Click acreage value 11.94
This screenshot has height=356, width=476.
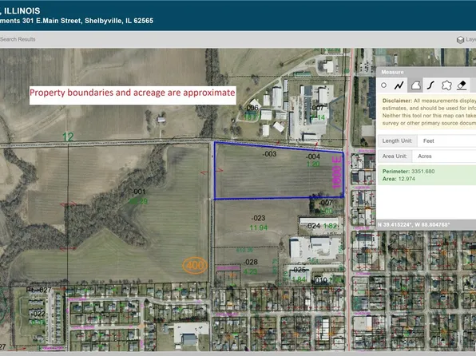click(259, 227)
